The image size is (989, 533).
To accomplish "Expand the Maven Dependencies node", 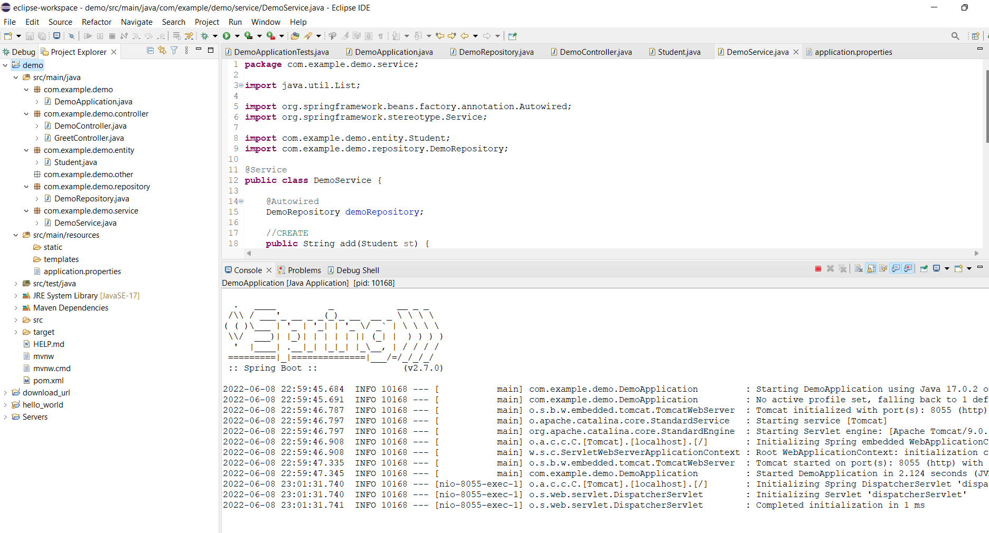I will (x=16, y=308).
